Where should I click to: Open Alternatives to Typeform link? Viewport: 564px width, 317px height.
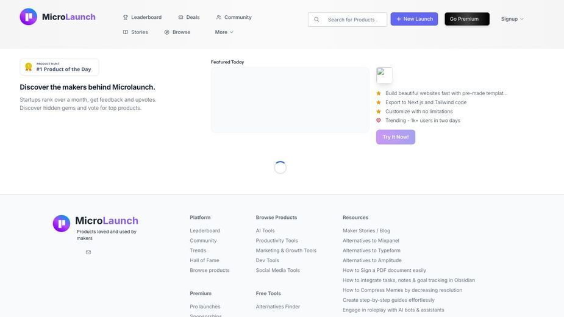click(371, 251)
